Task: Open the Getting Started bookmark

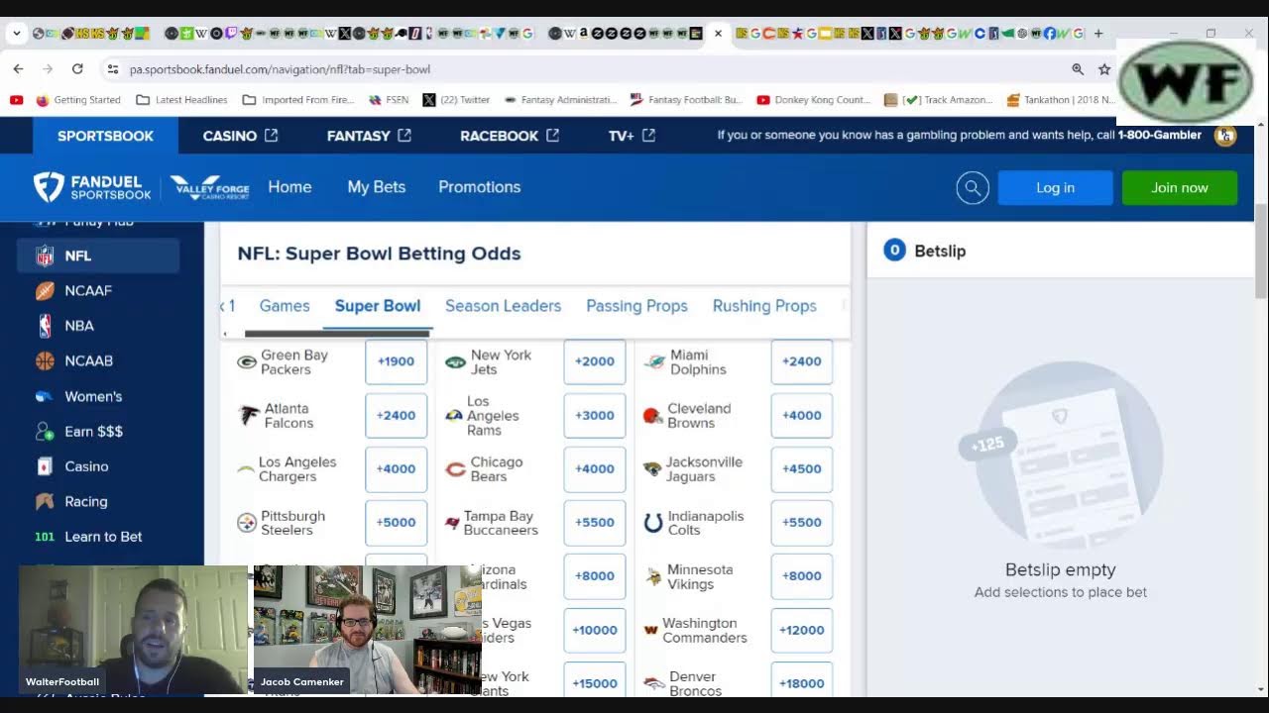Action: [x=78, y=100]
